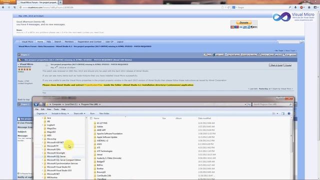This screenshot has width=320, height=180.
Task: Open the Edit menu in Explorer
Action: coord(42,109)
